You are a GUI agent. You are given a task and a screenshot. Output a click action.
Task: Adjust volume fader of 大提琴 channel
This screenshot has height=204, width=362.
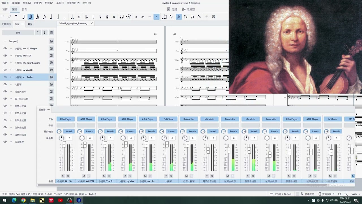coord(167,145)
